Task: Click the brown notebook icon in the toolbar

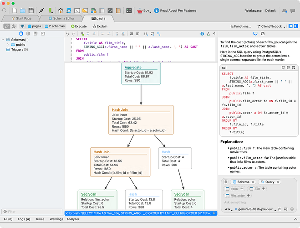Action: tap(118, 10)
